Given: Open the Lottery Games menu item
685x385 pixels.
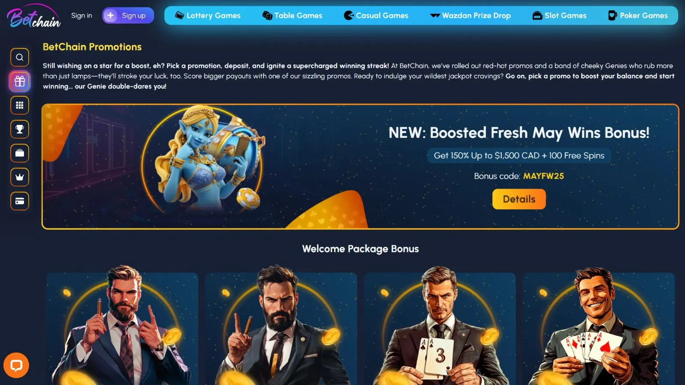Looking at the screenshot, I should click(x=208, y=15).
